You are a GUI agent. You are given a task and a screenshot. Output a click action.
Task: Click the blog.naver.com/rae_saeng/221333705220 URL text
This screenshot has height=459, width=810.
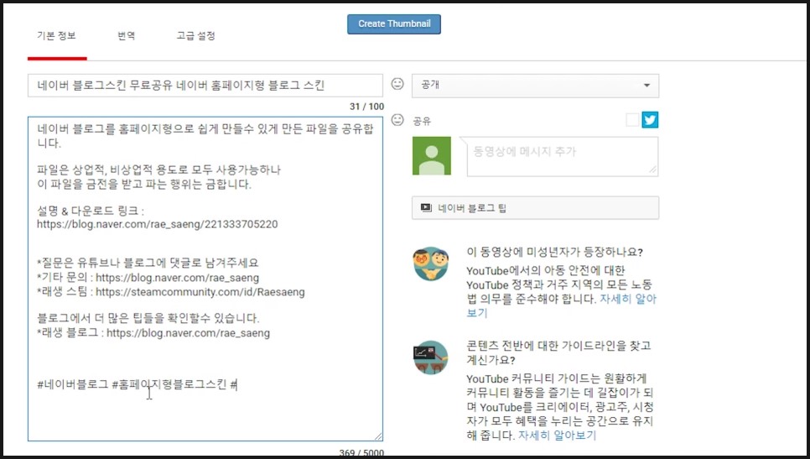(157, 224)
